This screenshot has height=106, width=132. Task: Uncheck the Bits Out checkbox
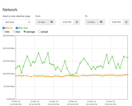(17, 28)
